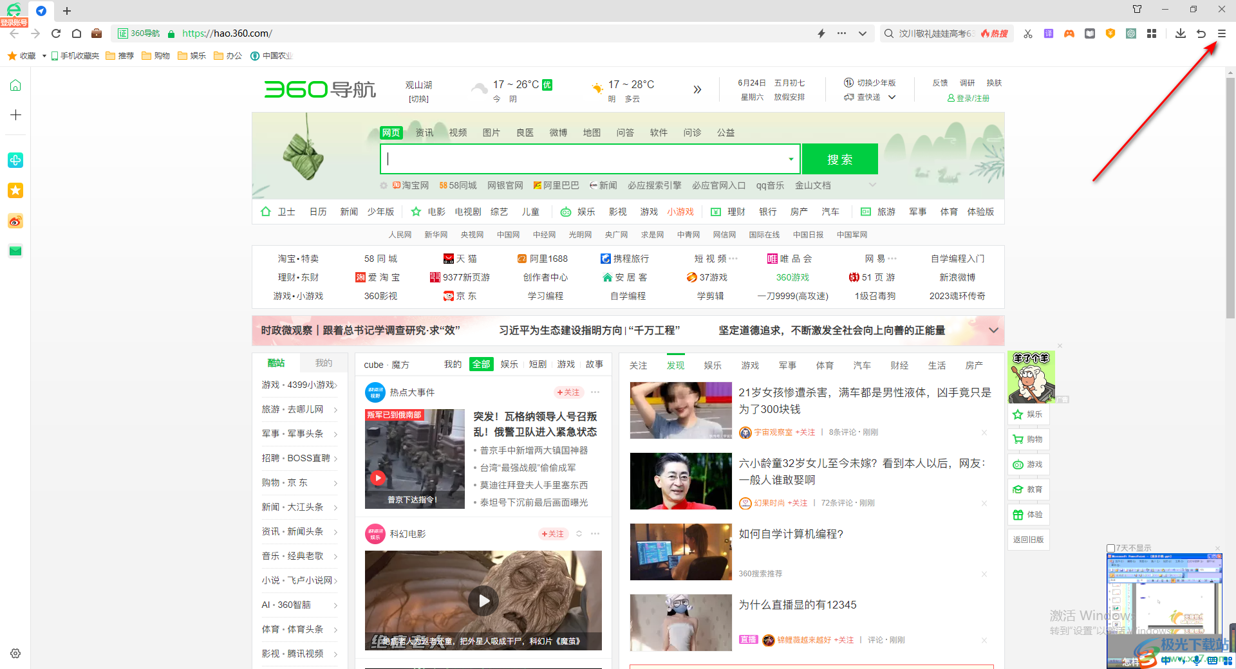Screen dimensions: 1236x669
Task: Open the briefcase password wallet icon
Action: coord(97,33)
